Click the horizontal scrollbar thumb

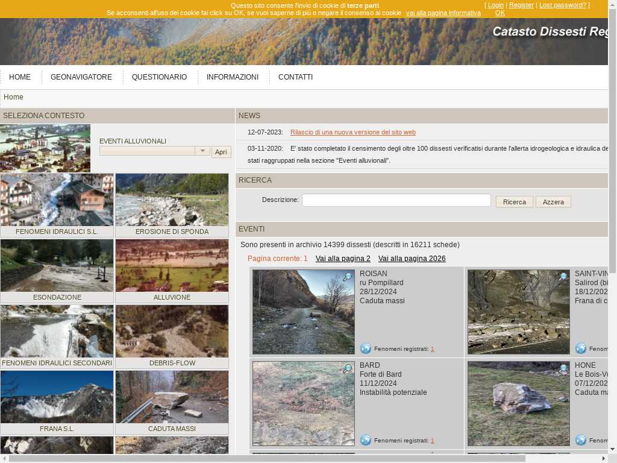(x=267, y=459)
